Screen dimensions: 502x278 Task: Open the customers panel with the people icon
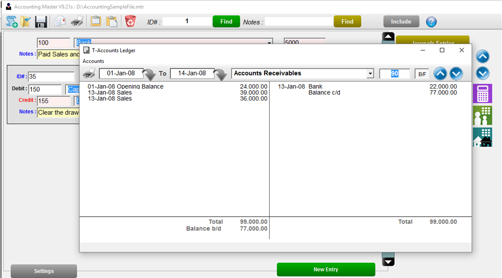coord(483,115)
